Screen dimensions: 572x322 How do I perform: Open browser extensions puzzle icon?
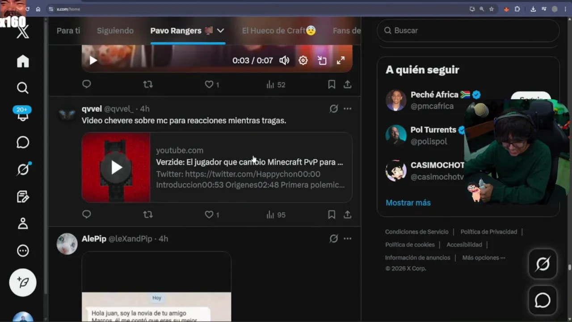(x=517, y=9)
